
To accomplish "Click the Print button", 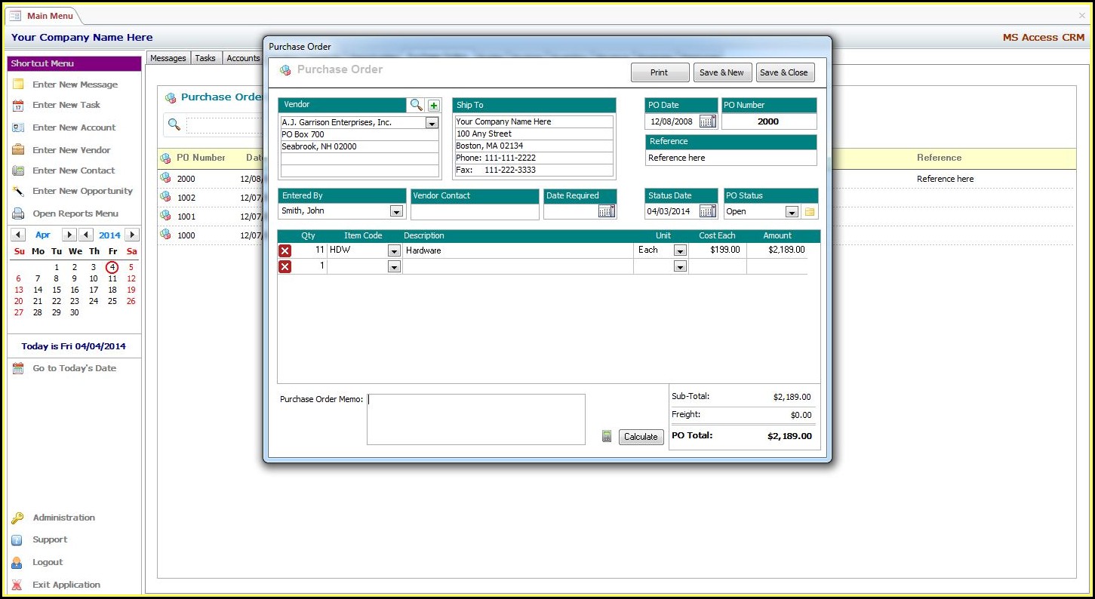I will 660,72.
